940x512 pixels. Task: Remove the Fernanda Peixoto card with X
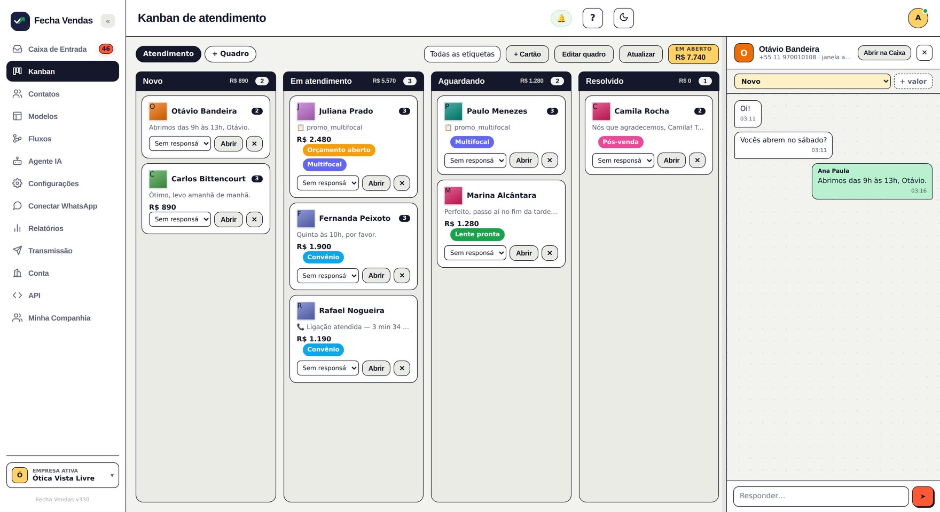point(402,276)
